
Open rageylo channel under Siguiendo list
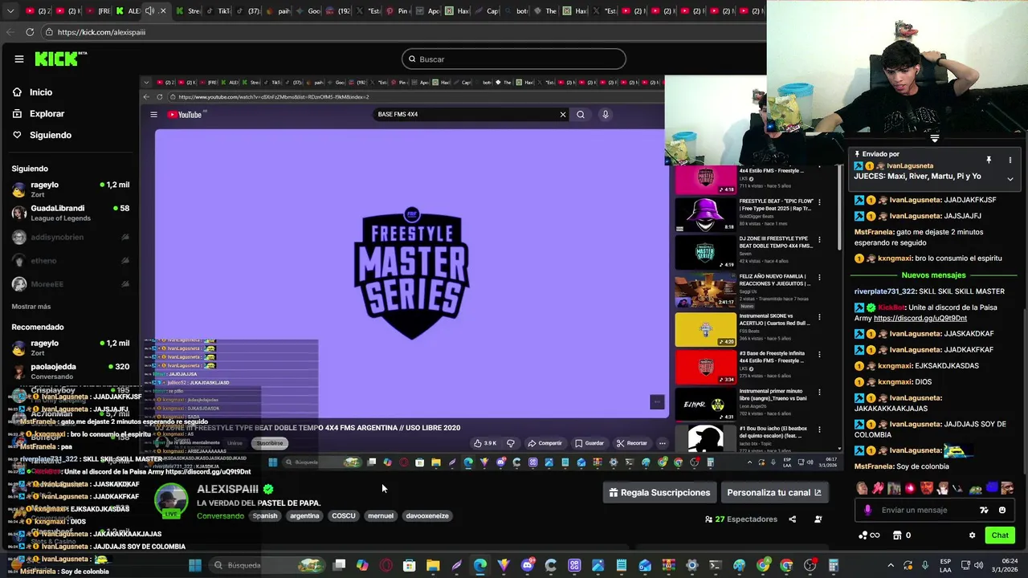click(70, 189)
